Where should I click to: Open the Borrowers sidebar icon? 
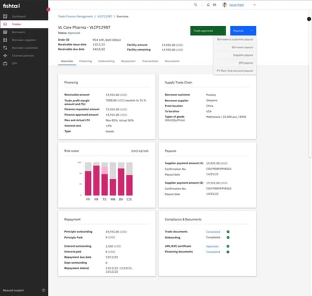[x=5, y=32]
